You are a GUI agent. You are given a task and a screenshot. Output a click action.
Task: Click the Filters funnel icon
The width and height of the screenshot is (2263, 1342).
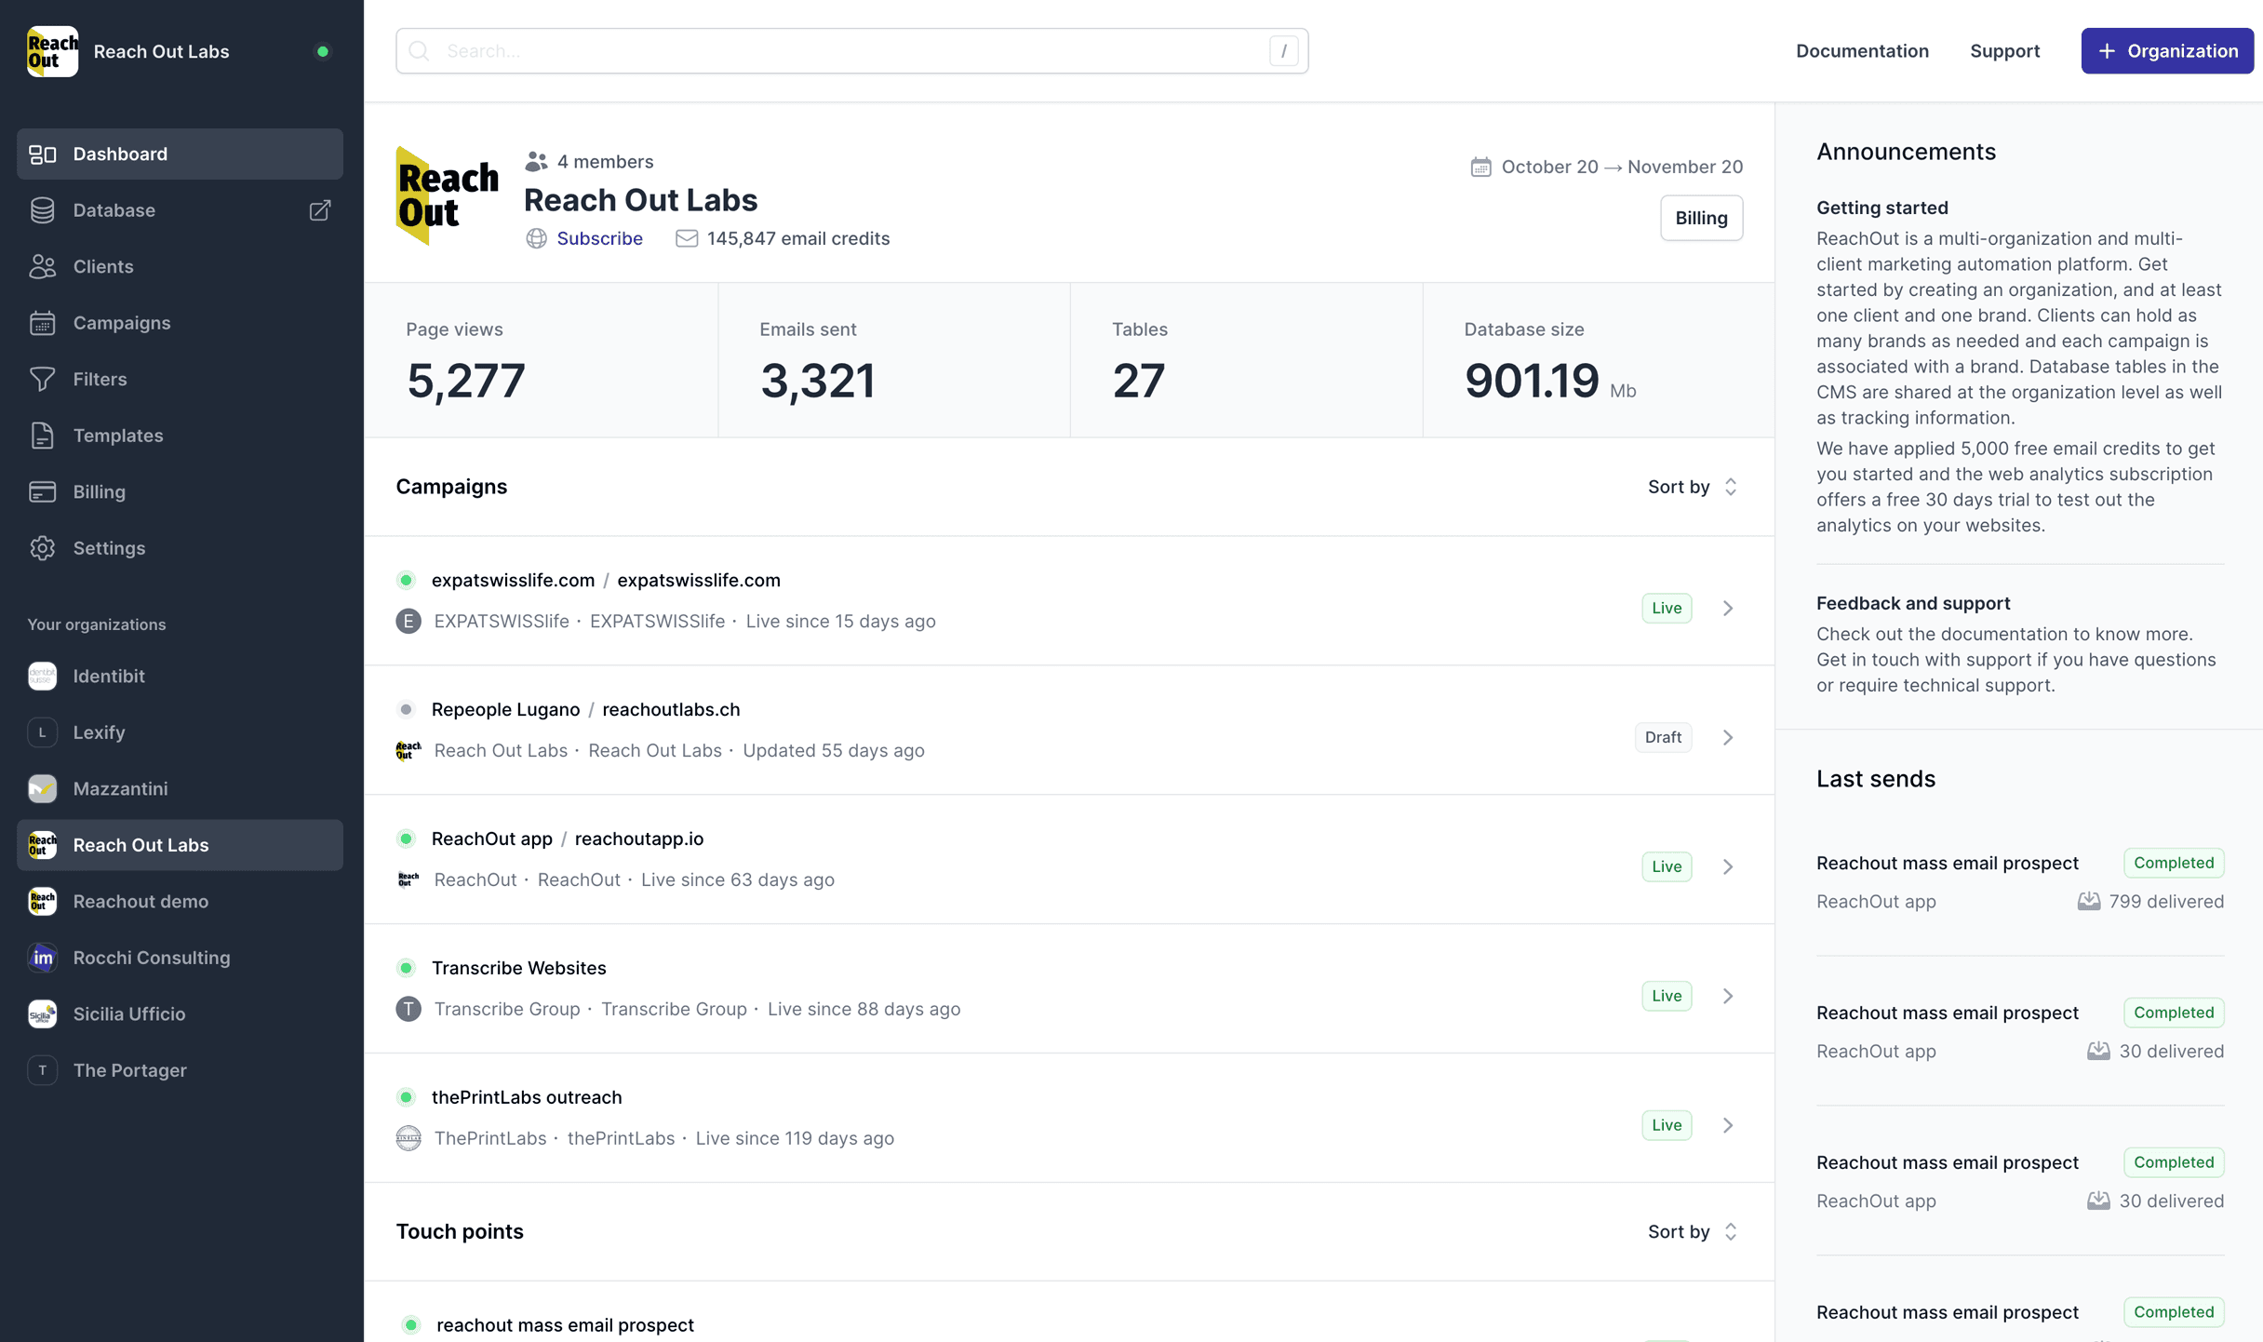coord(43,379)
